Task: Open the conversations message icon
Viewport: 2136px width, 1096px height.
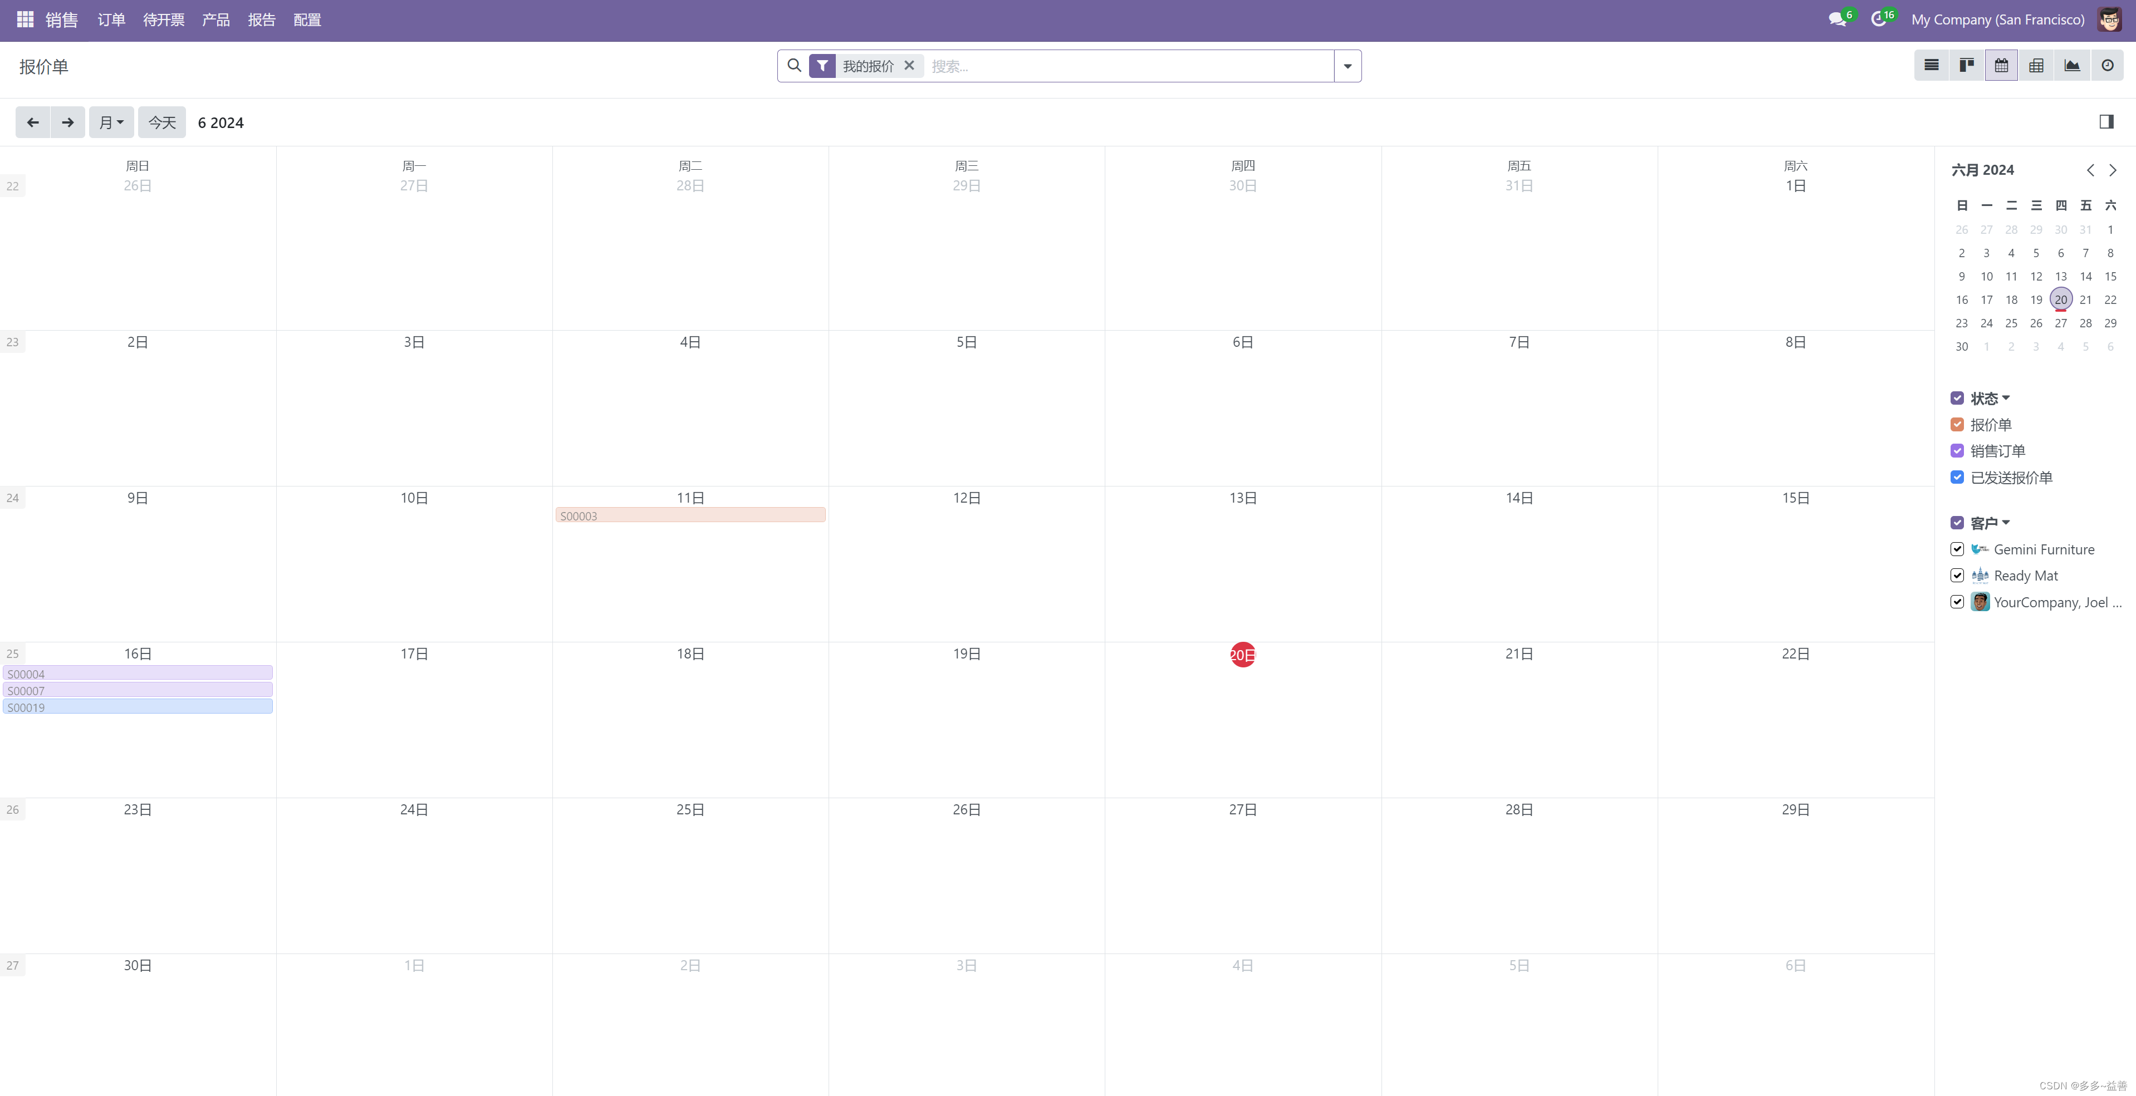Action: [1836, 19]
